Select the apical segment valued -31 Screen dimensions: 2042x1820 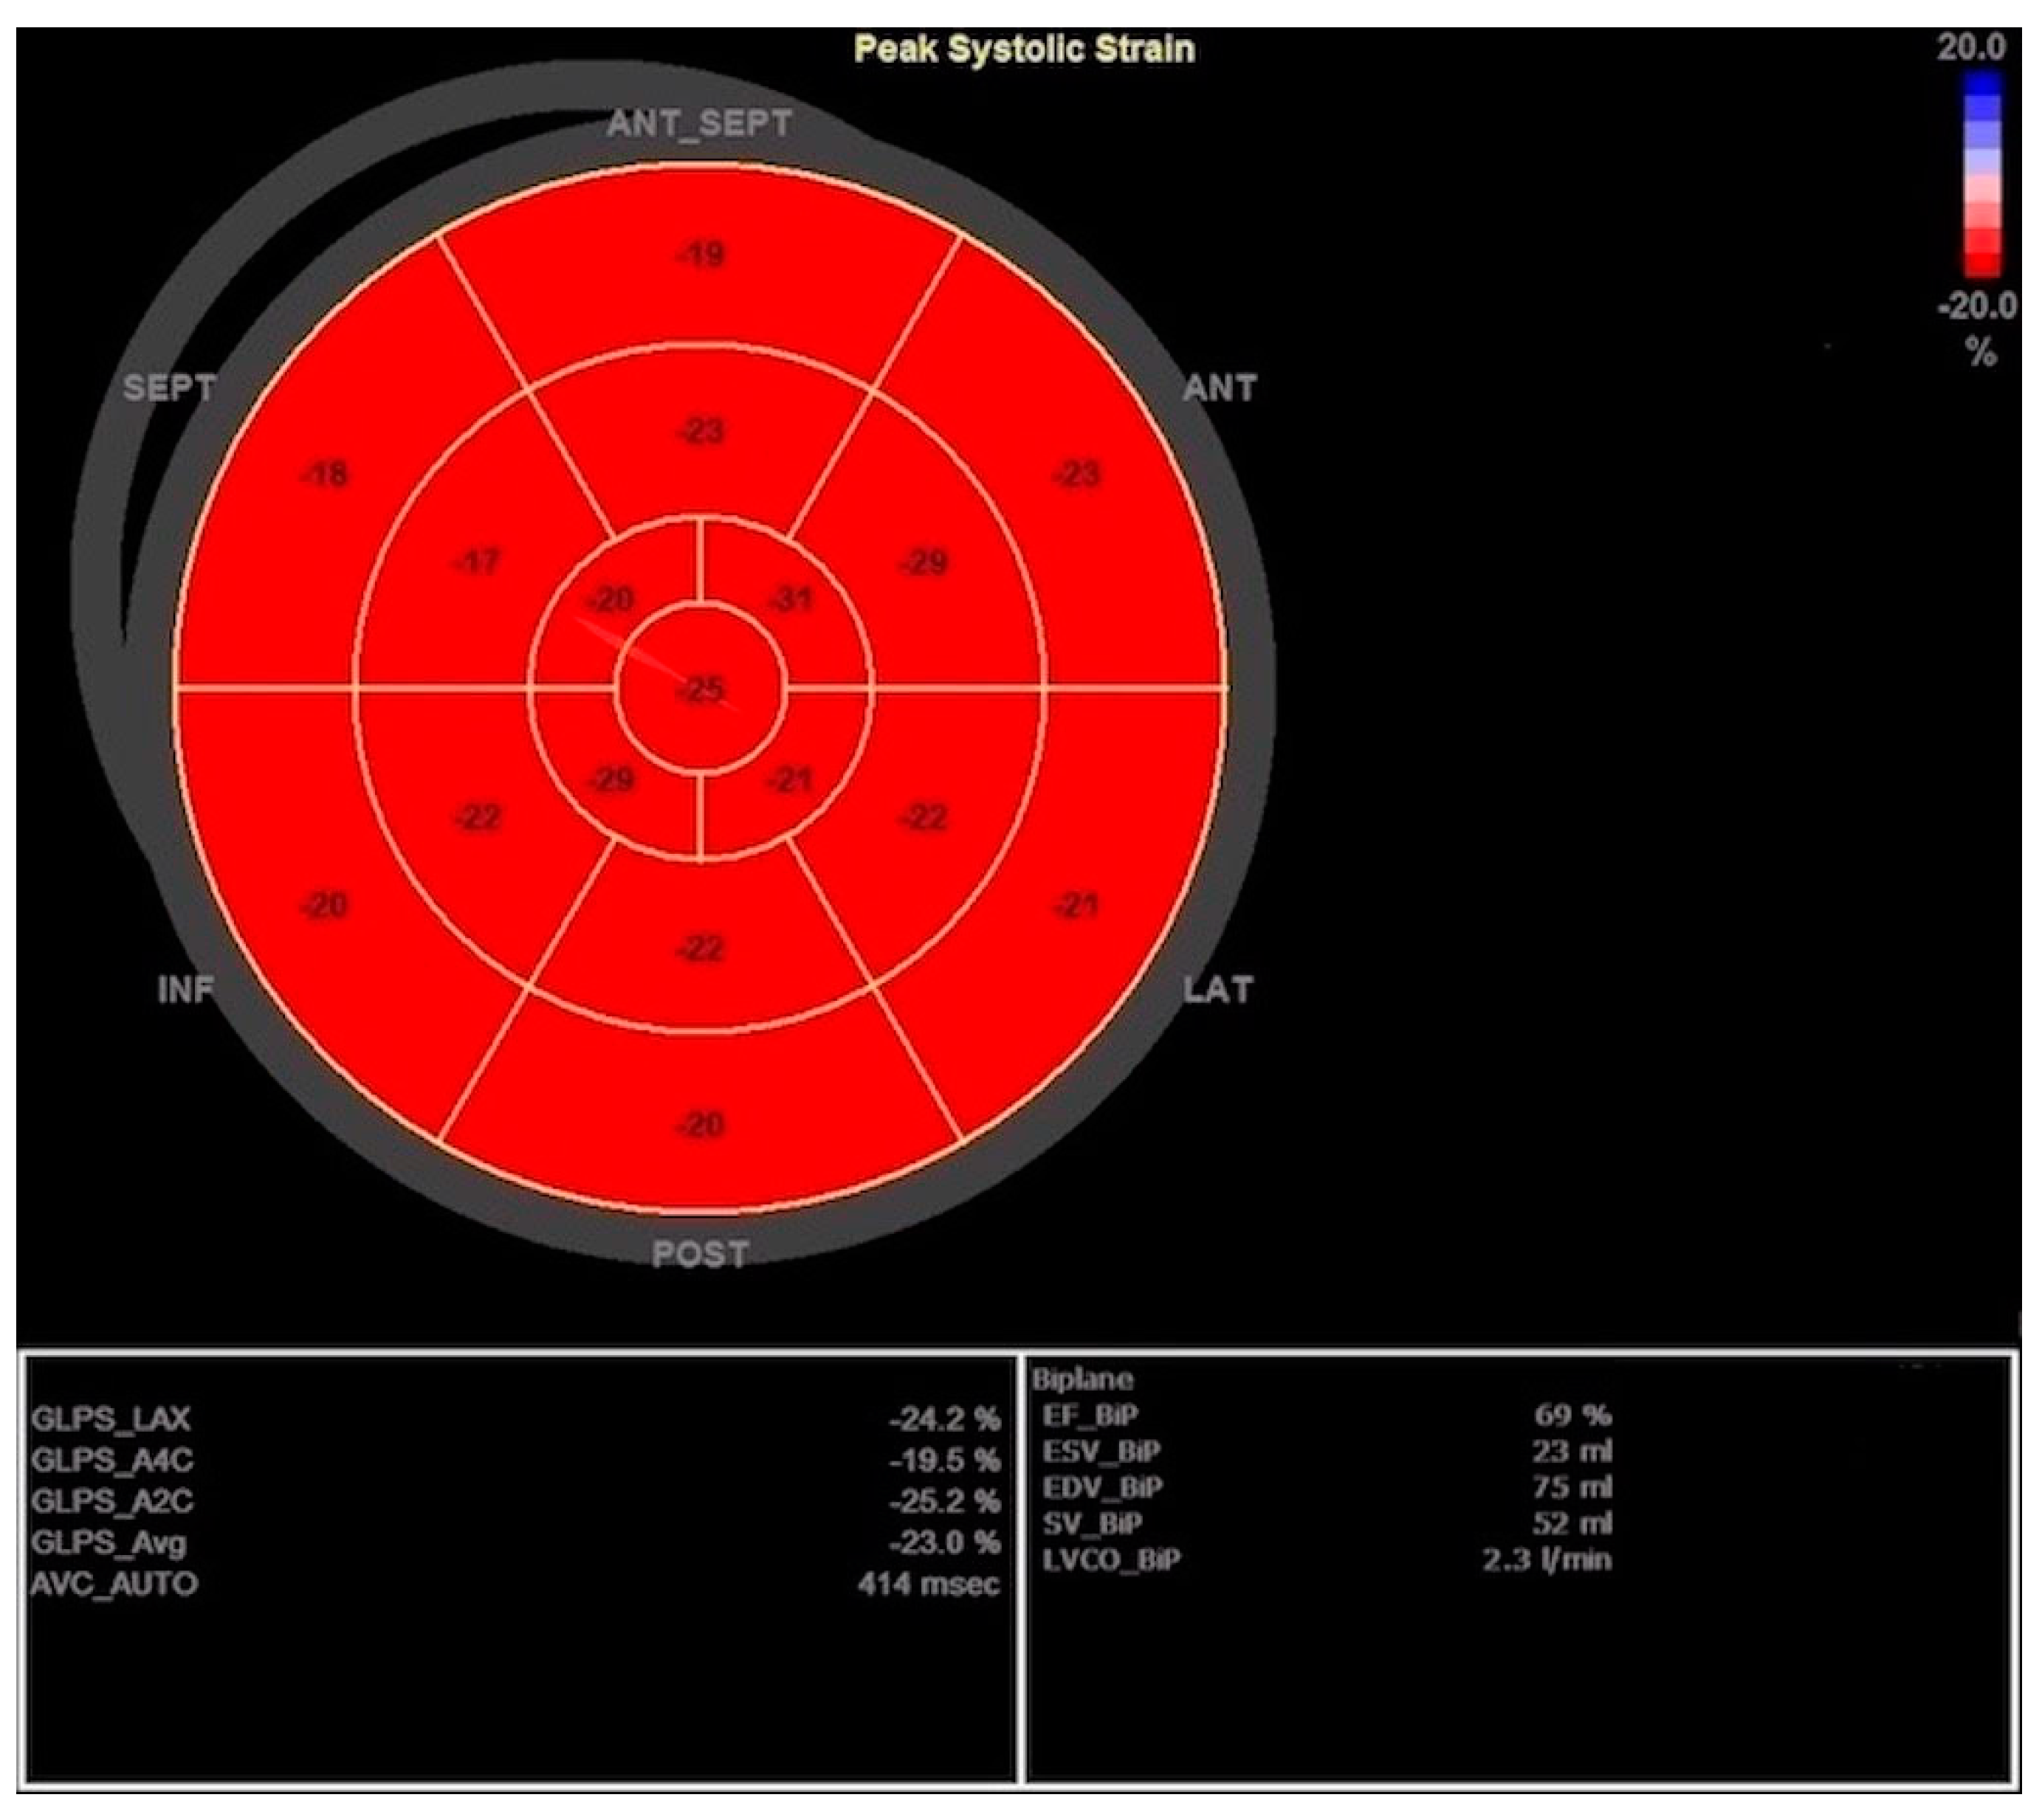coord(791,601)
